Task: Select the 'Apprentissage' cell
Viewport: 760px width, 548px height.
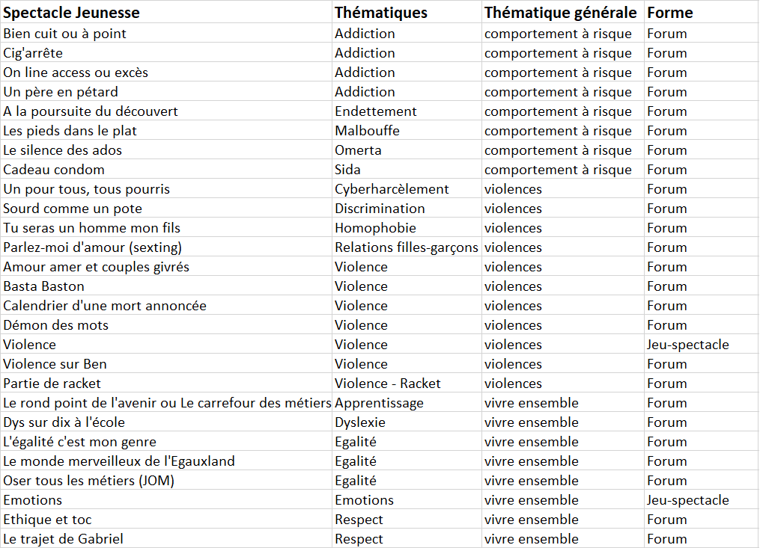Action: (x=379, y=403)
